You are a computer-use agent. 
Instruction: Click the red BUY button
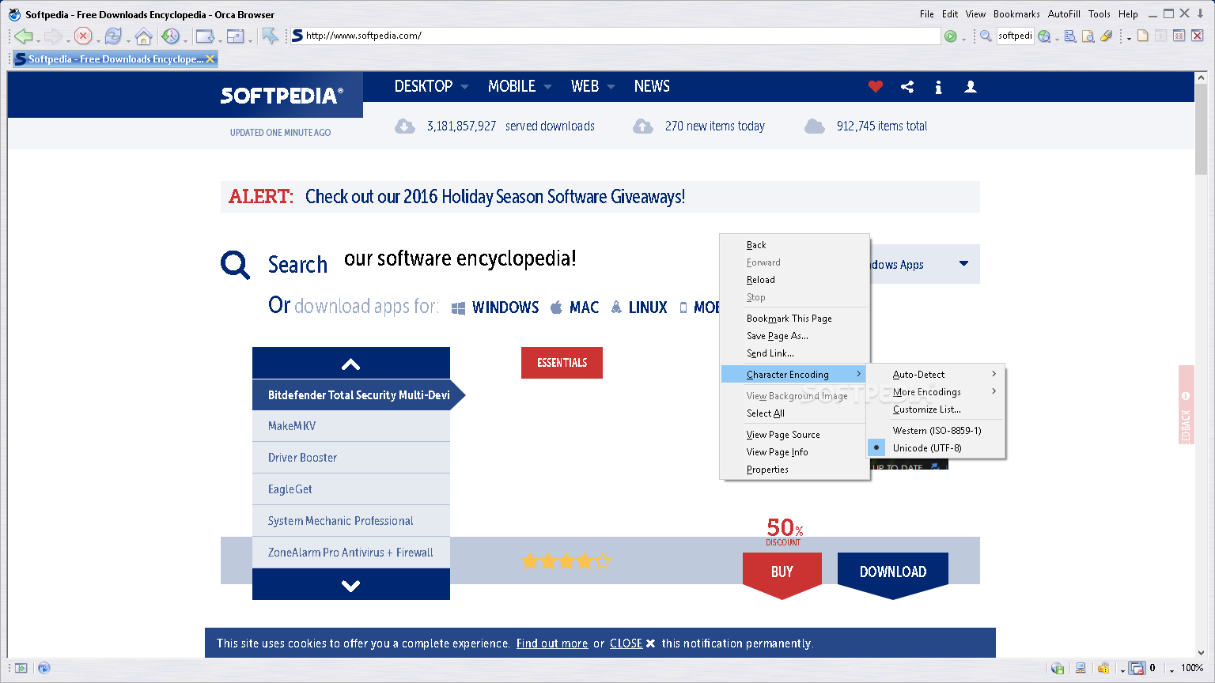coord(782,575)
